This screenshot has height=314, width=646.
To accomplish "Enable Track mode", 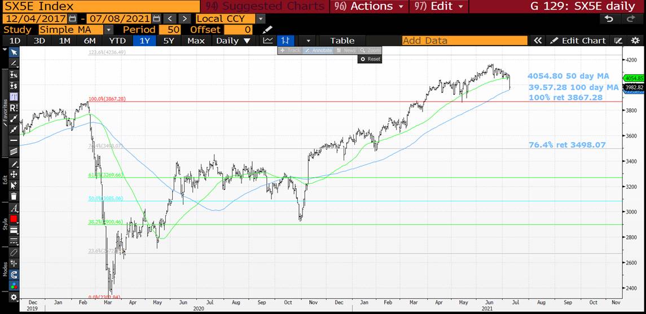I will (291, 50).
